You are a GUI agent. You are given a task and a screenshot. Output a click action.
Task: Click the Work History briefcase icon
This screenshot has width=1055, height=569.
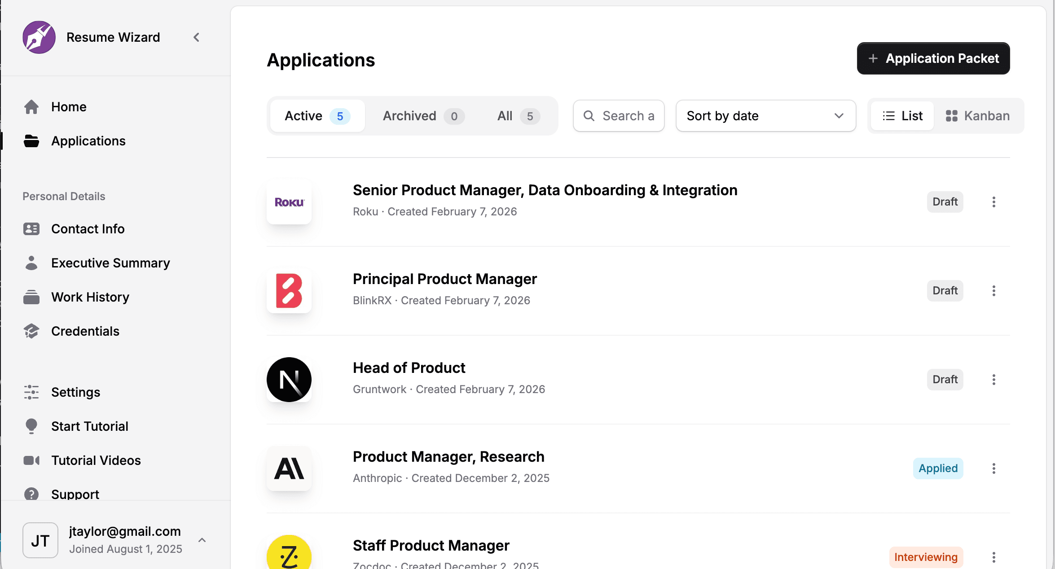31,297
